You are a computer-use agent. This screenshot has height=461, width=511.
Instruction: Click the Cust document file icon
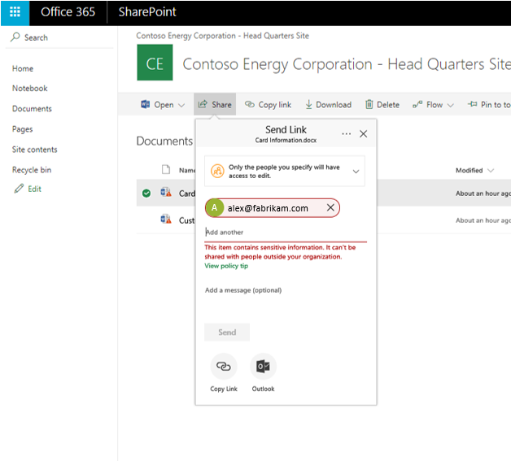pos(166,219)
